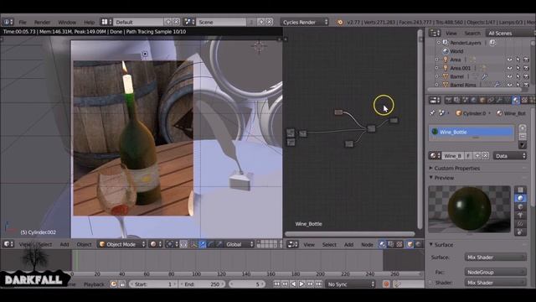Open the outliner View menu

click(x=451, y=34)
